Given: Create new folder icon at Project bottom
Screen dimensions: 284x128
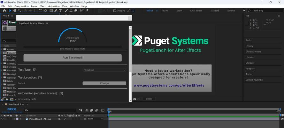Looking at the screenshot, I should pyautogui.click(x=7, y=99).
